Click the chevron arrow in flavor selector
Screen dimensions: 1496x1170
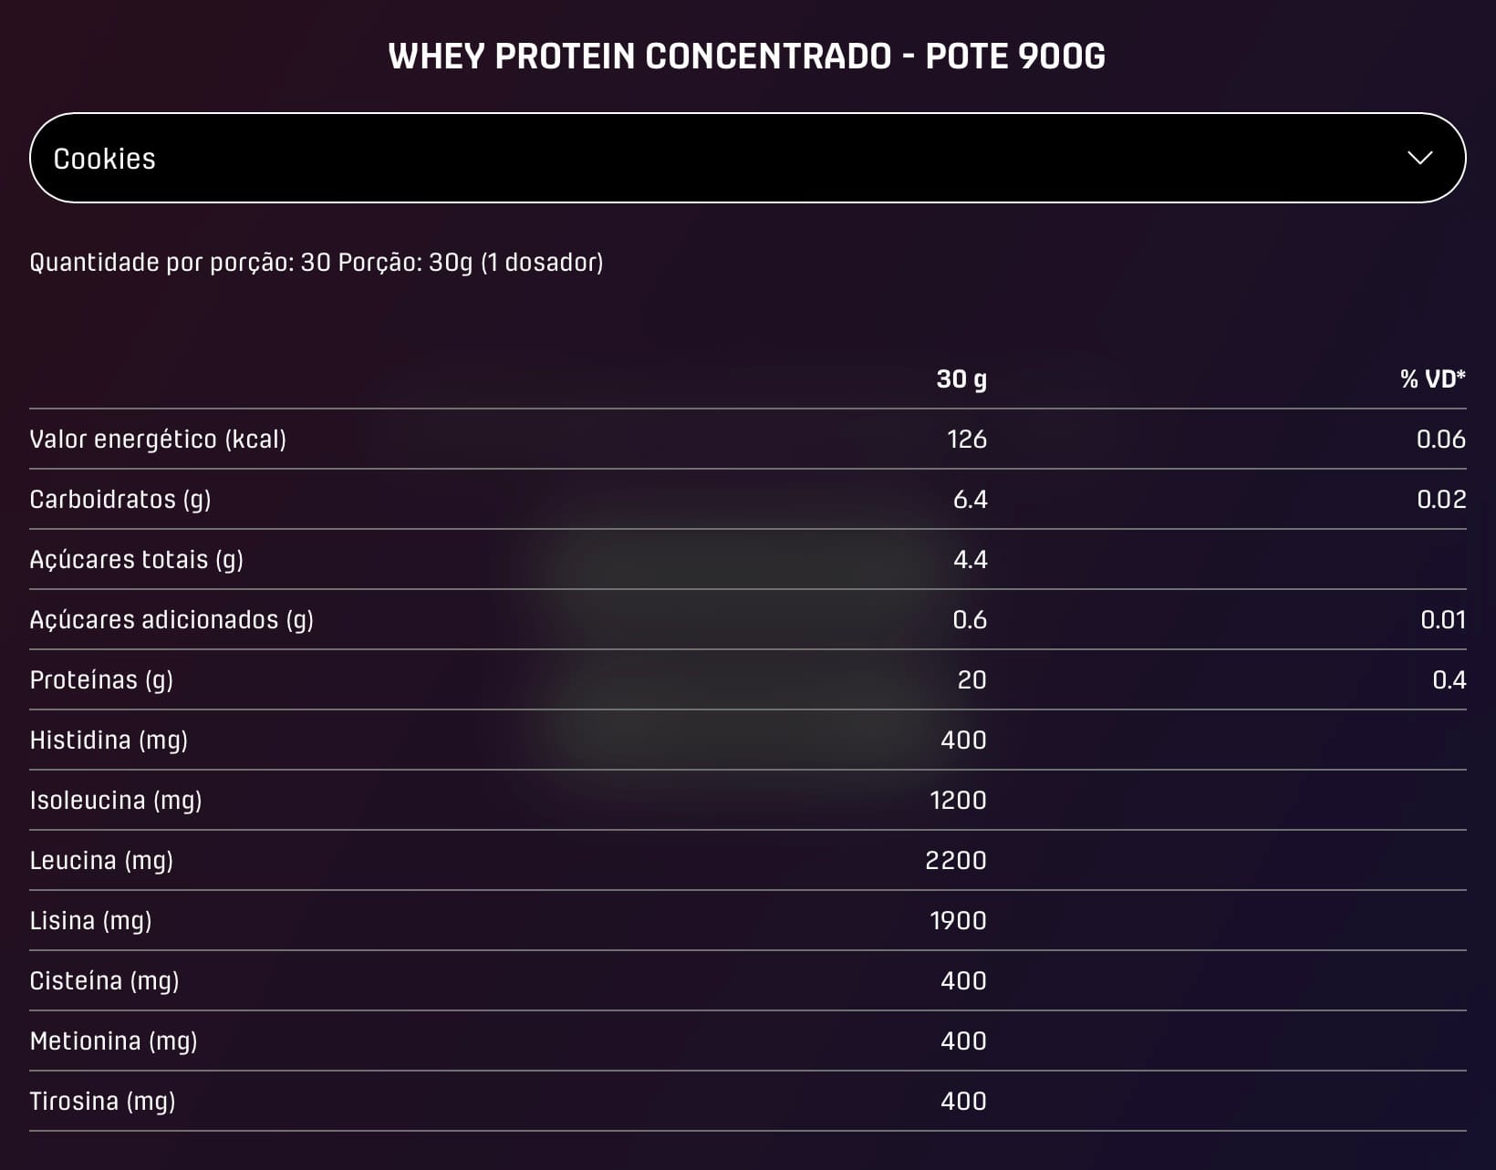click(1419, 158)
